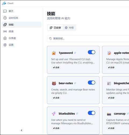Open the camsnap skill card title
Viewport: 129px width, 135px height.
click(x=120, y=114)
